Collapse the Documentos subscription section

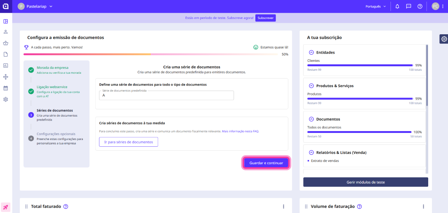pyautogui.click(x=311, y=119)
